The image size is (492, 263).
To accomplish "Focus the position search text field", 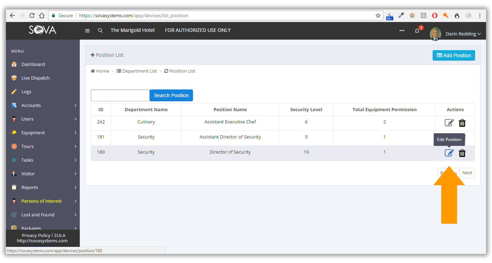I will (120, 95).
